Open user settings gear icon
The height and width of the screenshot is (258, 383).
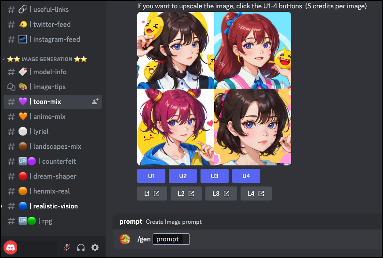pos(95,247)
